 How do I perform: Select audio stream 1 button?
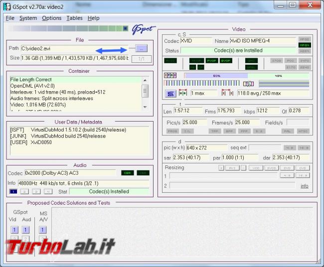[x=13, y=192]
